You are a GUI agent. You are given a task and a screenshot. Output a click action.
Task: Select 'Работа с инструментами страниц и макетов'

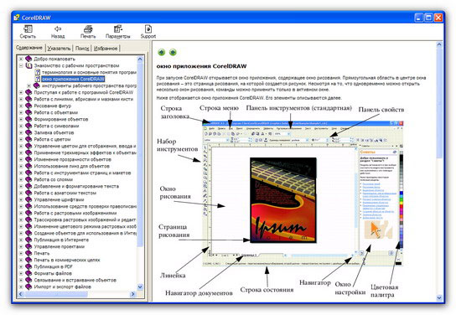click(82, 173)
